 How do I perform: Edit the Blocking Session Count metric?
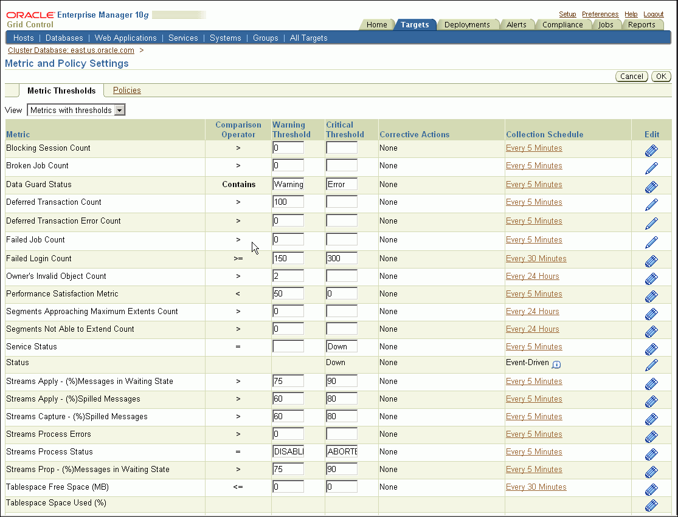coord(651,150)
